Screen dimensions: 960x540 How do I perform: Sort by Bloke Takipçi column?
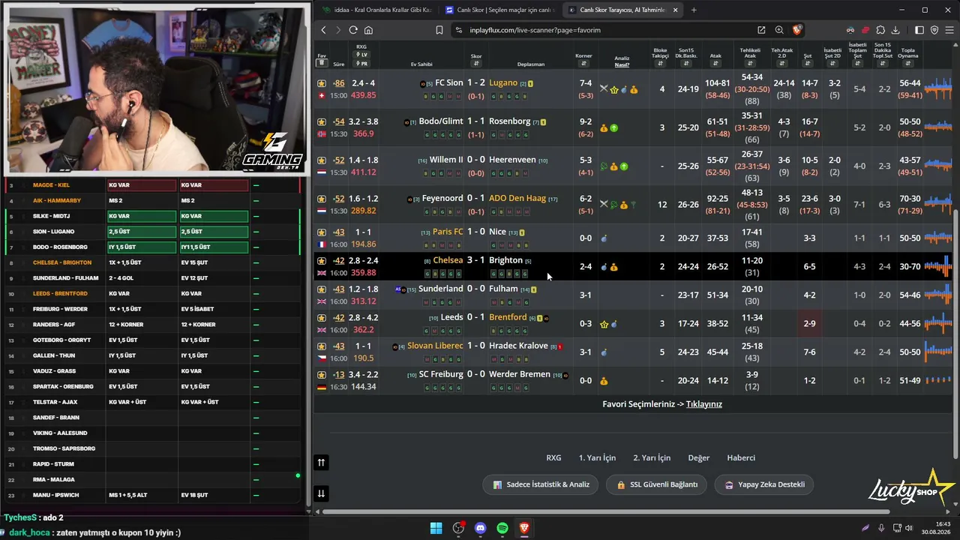click(x=660, y=64)
